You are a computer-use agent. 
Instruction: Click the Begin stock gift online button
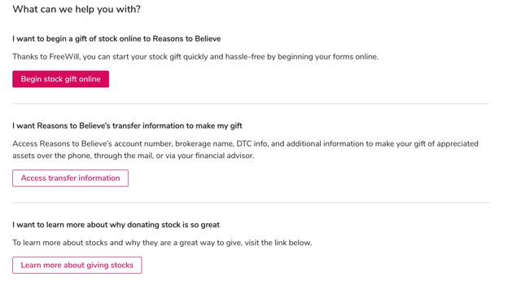tap(60, 79)
